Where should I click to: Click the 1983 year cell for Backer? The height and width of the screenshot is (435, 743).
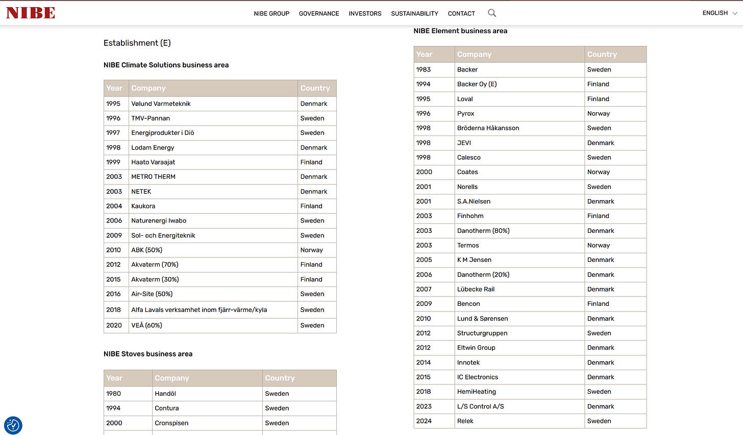pos(434,69)
